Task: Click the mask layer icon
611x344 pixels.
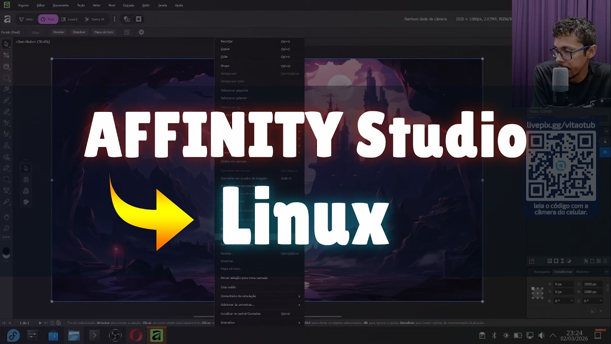Action: coord(556,261)
